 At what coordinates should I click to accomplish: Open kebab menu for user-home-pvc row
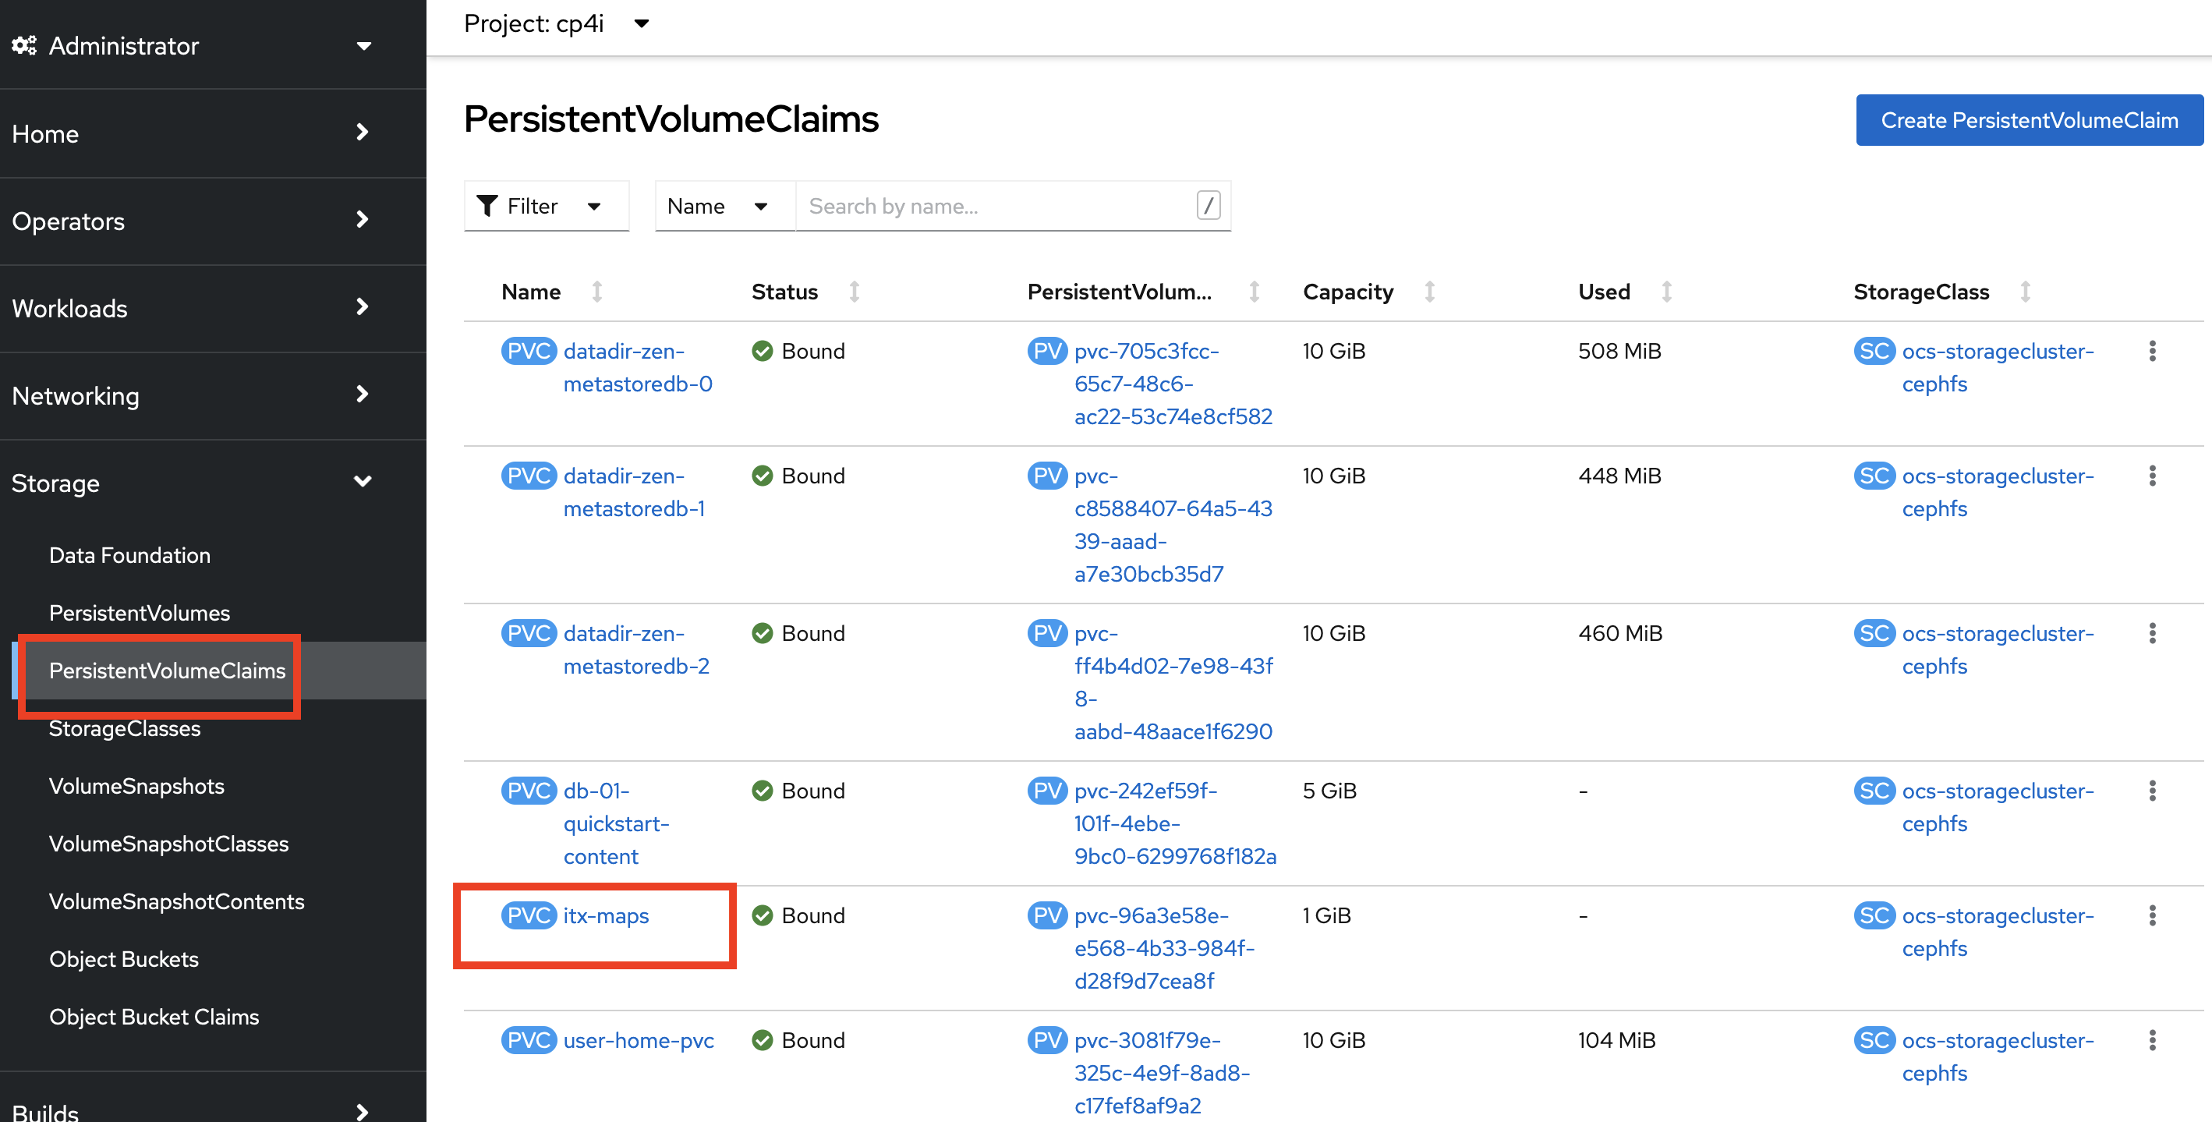coord(2151,1039)
